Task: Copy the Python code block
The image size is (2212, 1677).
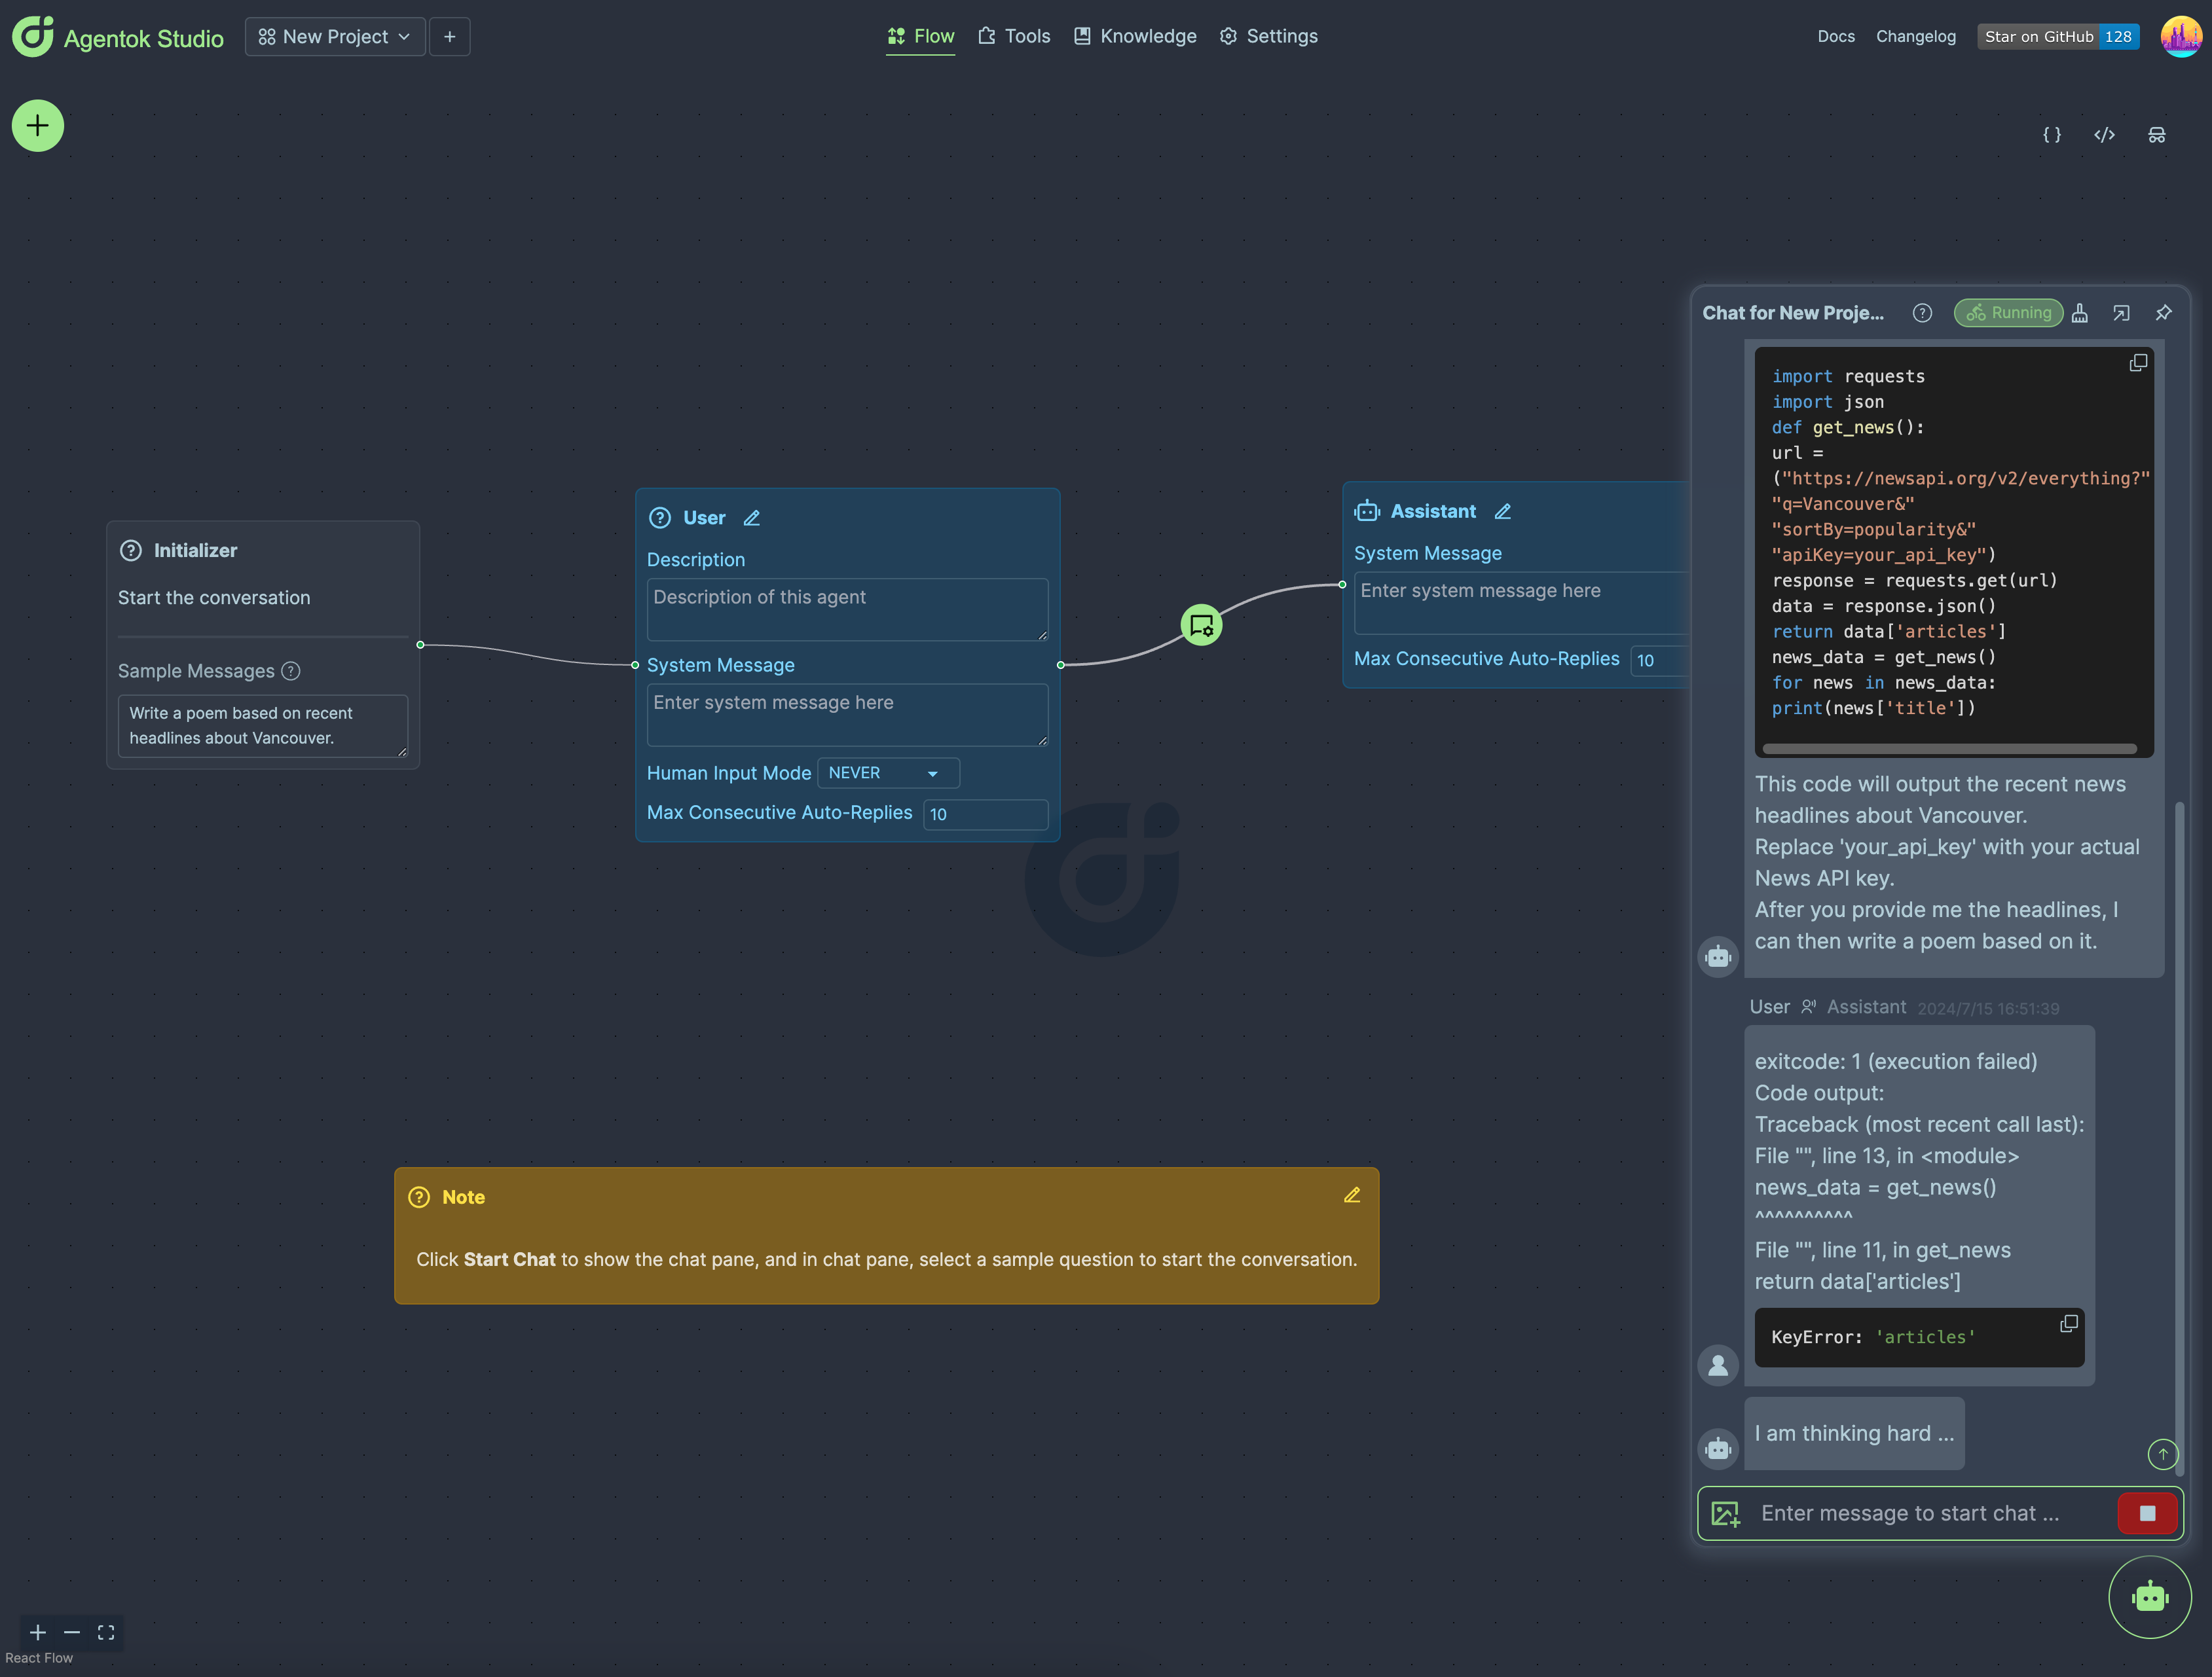Action: 2138,364
